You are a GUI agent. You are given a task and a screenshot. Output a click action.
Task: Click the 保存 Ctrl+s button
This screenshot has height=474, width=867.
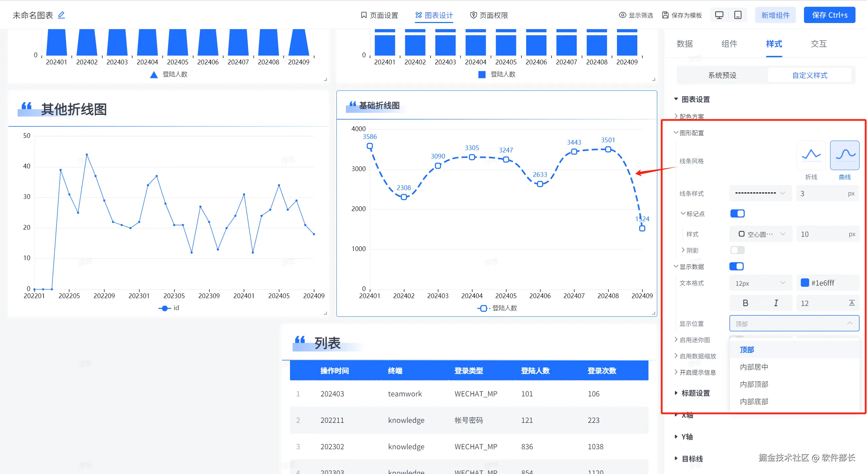(x=829, y=15)
